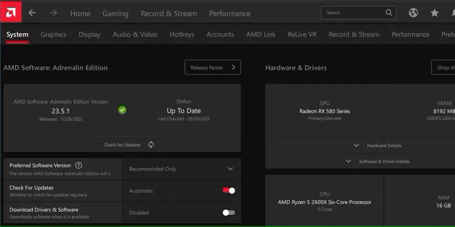Click the arrow on the Release Notes button
Image resolution: width=455 pixels, height=227 pixels.
(x=233, y=68)
